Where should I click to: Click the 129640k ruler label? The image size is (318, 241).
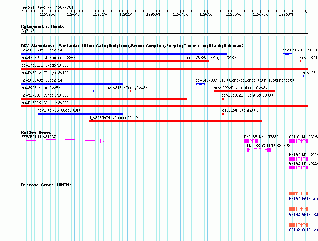click(x=180, y=14)
